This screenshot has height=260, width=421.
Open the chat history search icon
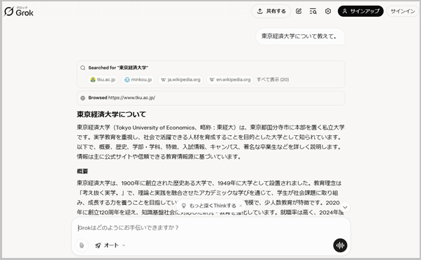pyautogui.click(x=313, y=11)
